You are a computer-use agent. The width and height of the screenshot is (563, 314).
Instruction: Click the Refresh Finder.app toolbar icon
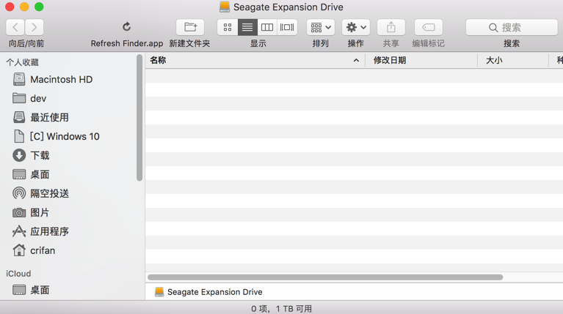[x=126, y=27]
